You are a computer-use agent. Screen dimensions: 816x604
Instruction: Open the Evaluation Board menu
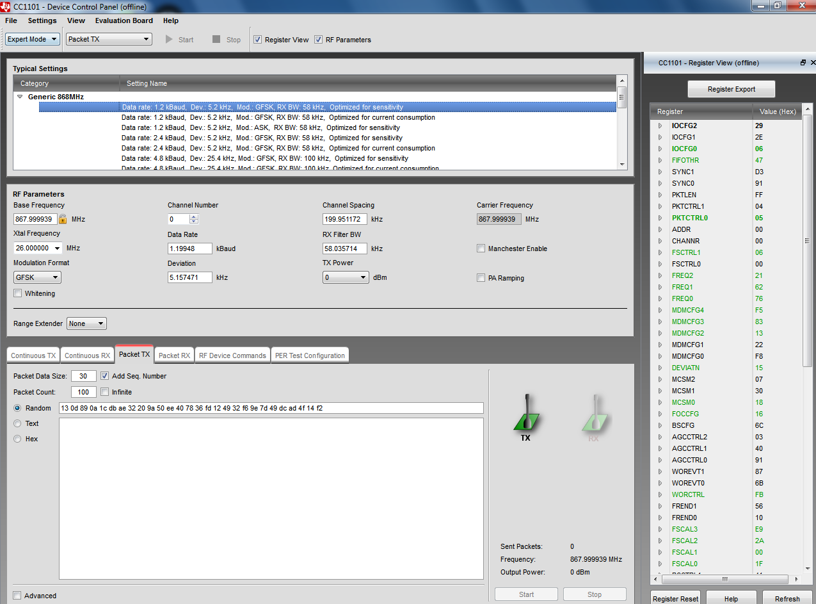(x=124, y=20)
